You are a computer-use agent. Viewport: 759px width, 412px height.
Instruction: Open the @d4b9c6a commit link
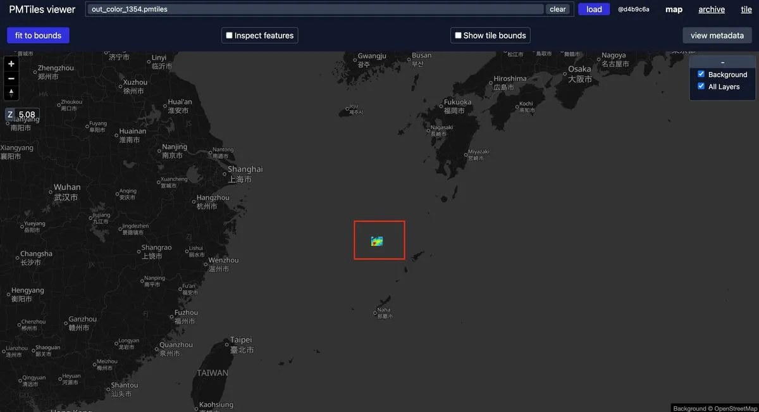point(634,9)
